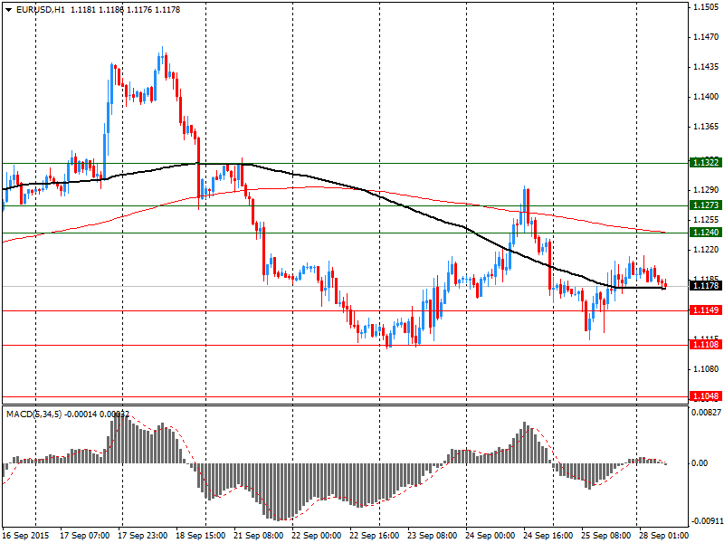Image resolution: width=724 pixels, height=543 pixels.
Task: Click the 23 Sep 08:00 time label
Action: pyautogui.click(x=433, y=536)
